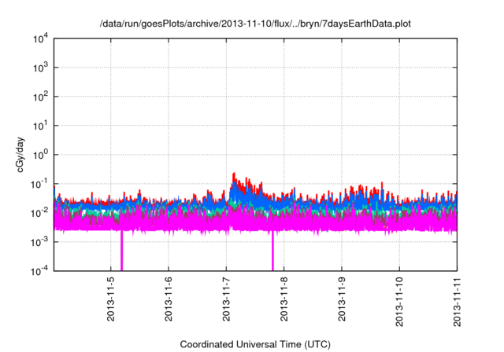
Task: Click the 10^2 y-axis tick label
Action: pos(40,97)
